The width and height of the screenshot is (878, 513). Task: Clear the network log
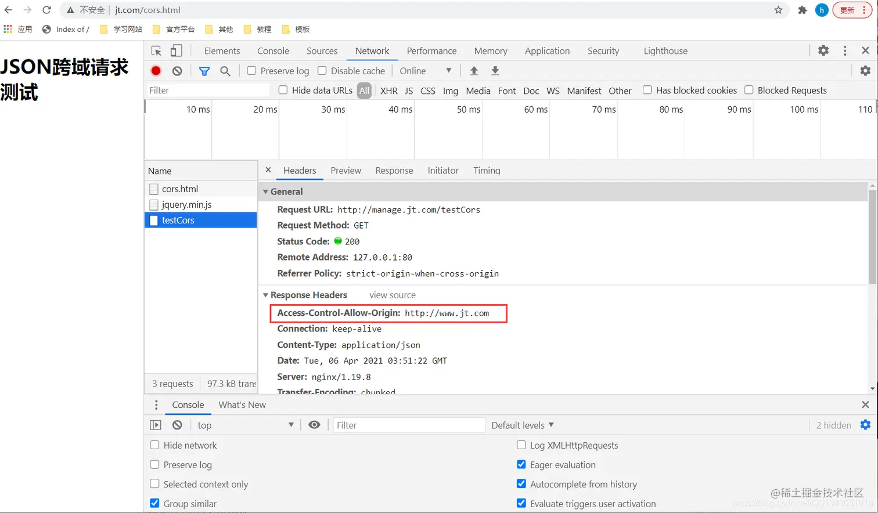[177, 71]
